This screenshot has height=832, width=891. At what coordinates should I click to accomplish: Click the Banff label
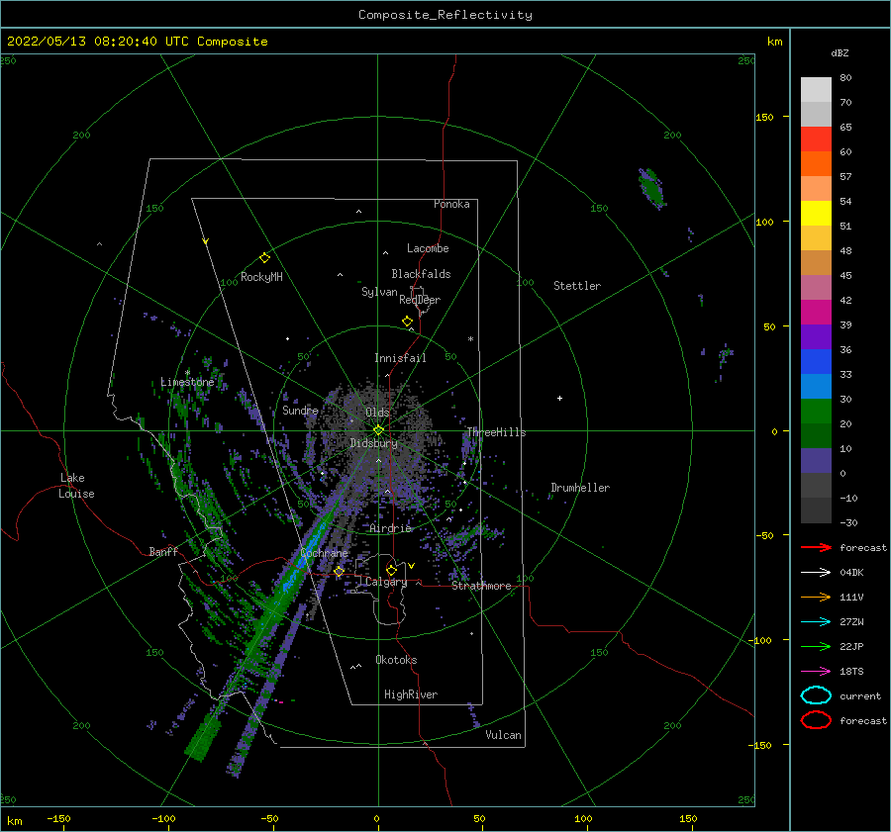coord(163,551)
